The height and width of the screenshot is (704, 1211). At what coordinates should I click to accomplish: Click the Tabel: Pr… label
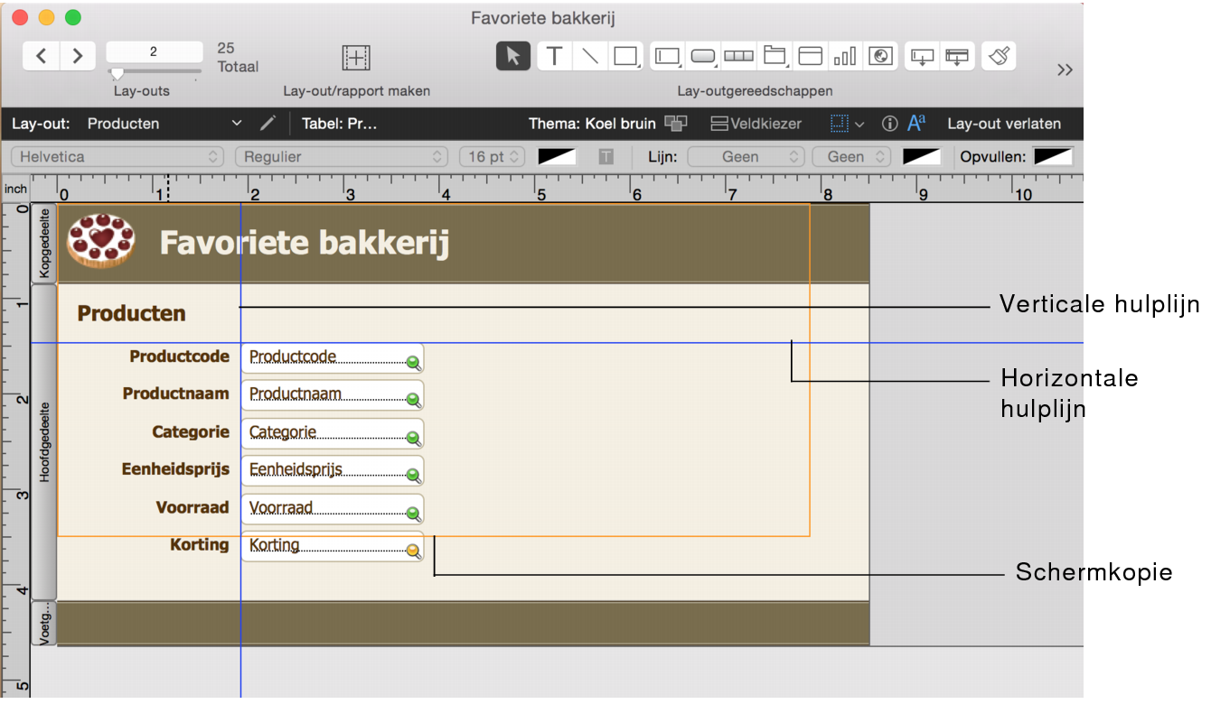coord(340,124)
